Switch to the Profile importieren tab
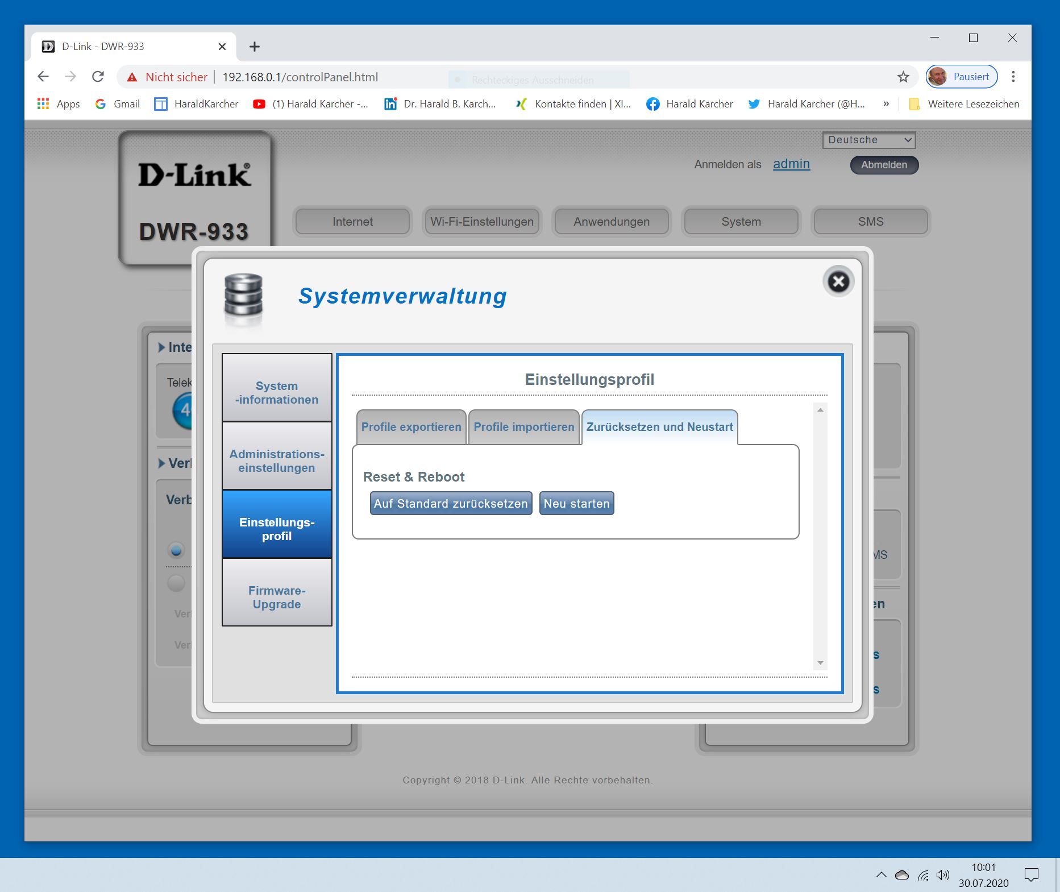 coord(524,427)
